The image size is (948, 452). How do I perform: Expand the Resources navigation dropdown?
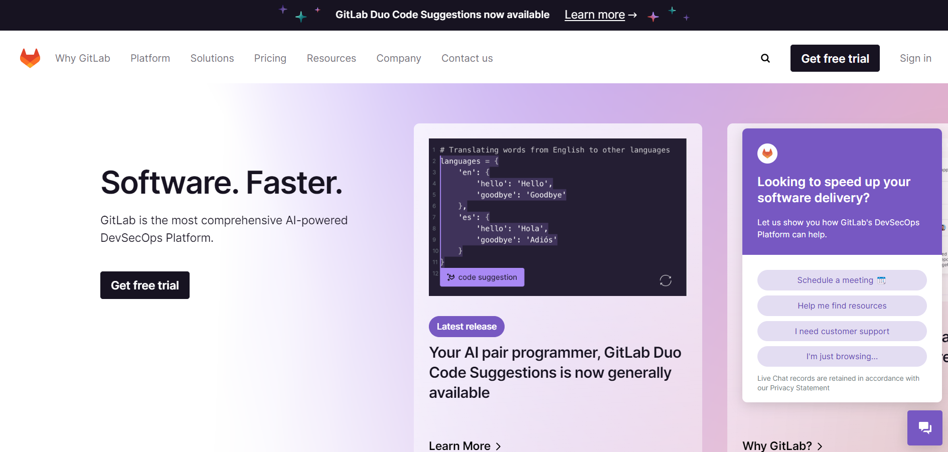pos(331,58)
